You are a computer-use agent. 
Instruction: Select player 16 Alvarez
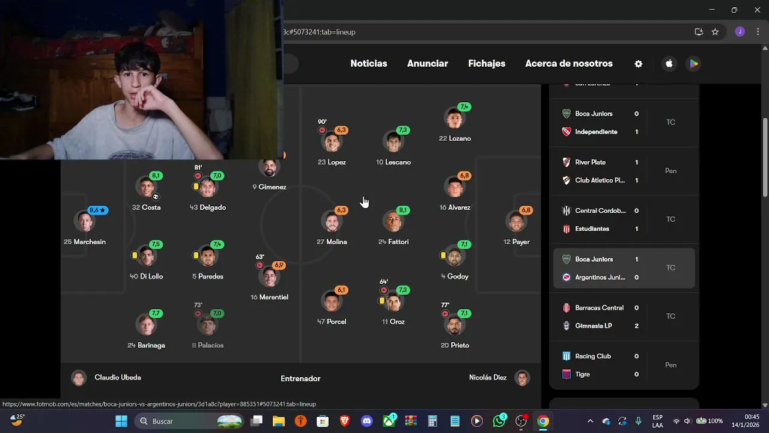click(455, 192)
